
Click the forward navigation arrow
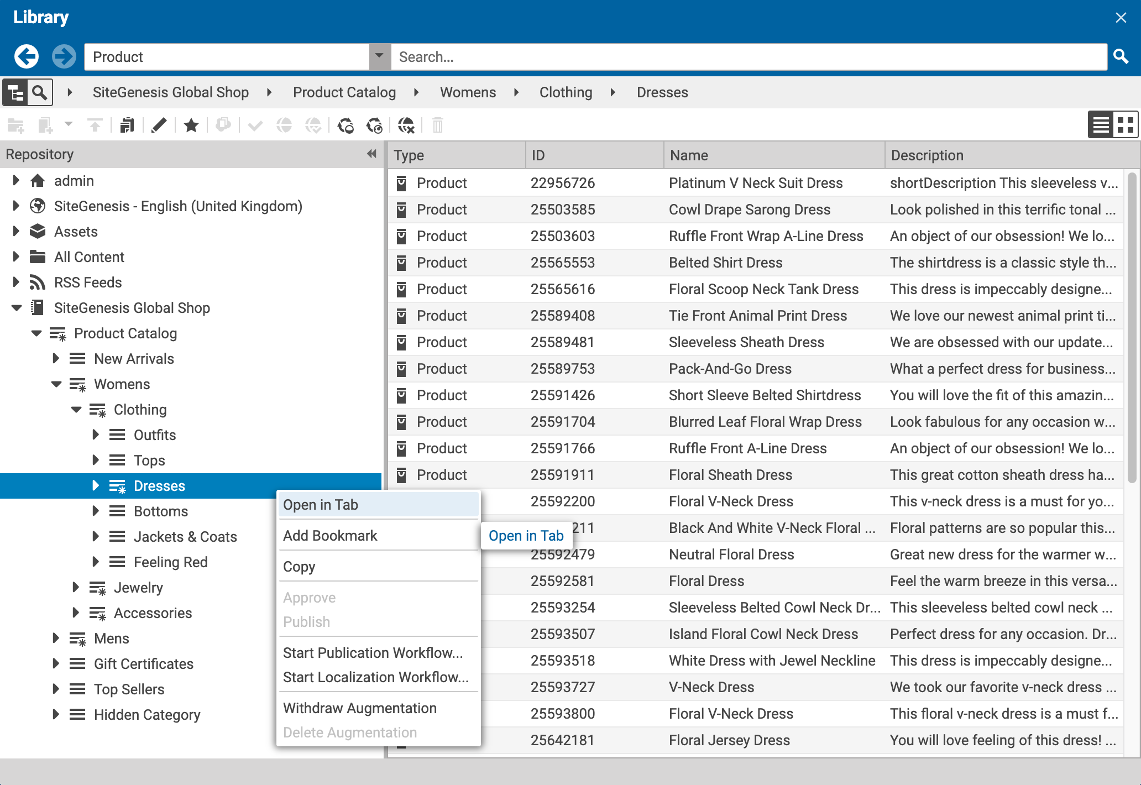[x=64, y=56]
